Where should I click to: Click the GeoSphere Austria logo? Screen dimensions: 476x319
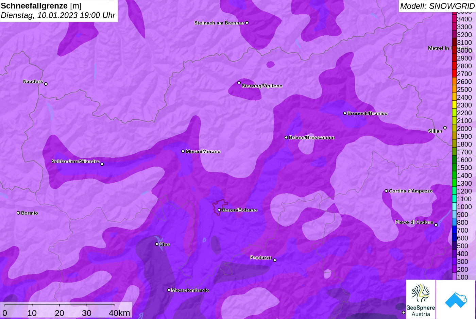(x=421, y=299)
